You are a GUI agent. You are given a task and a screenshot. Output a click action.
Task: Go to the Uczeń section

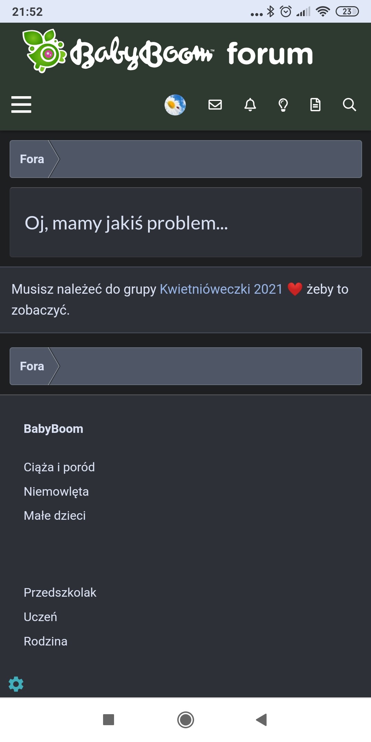pyautogui.click(x=40, y=617)
